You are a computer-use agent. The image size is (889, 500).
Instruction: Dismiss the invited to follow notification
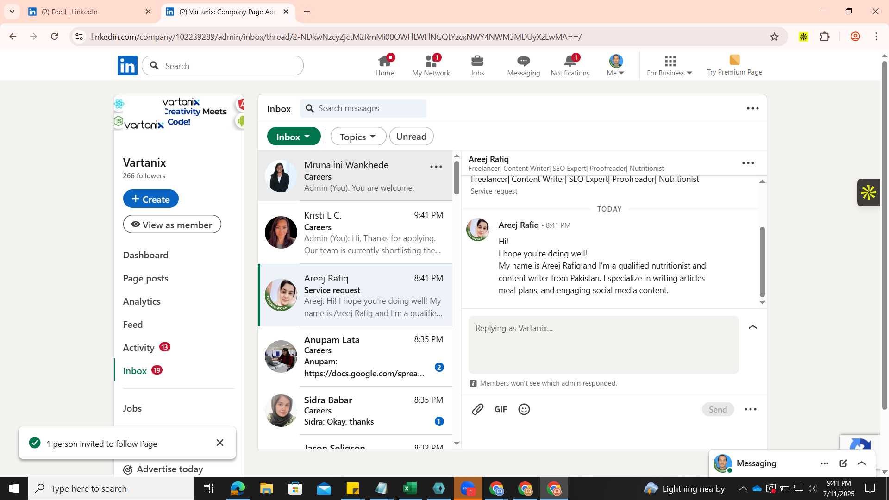click(220, 443)
